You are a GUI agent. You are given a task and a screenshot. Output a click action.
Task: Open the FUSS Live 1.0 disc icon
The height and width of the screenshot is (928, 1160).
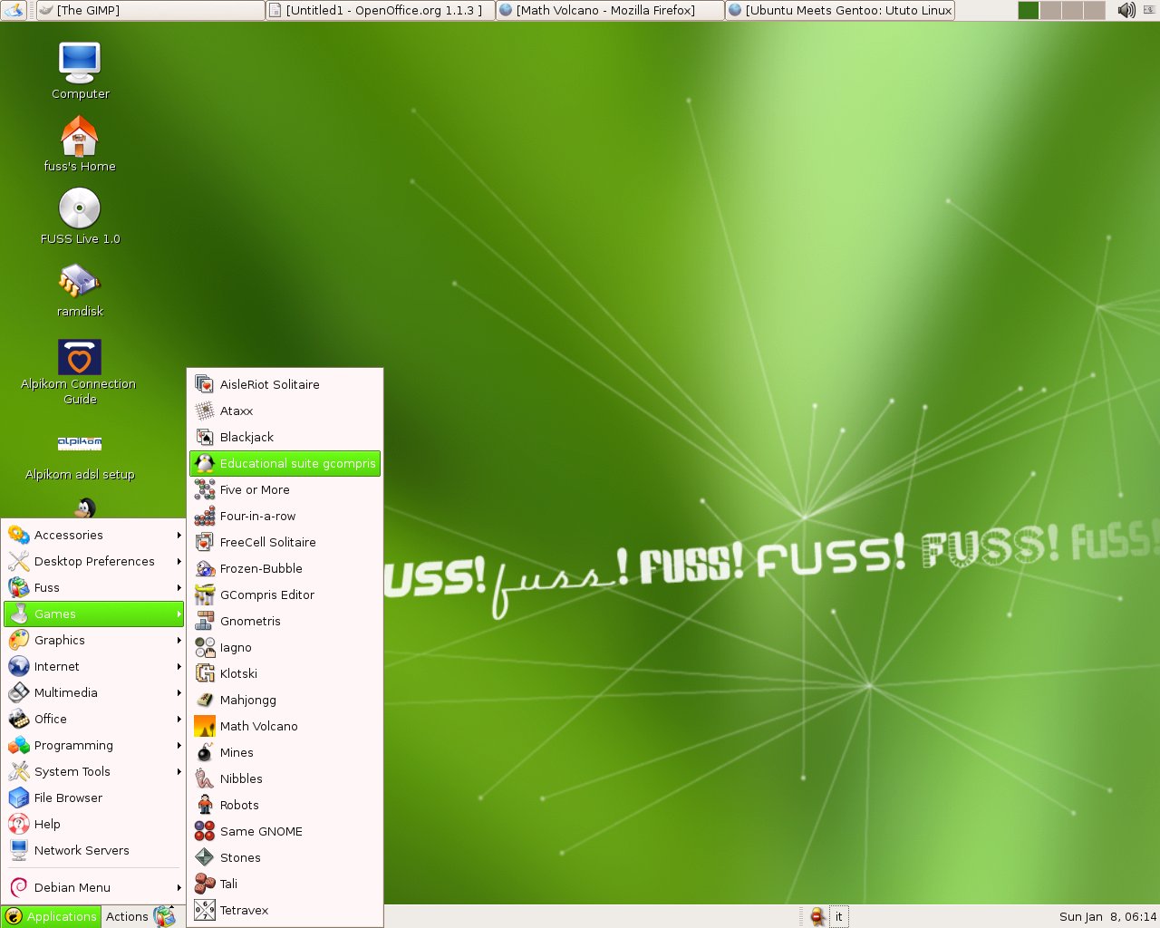[x=80, y=216]
